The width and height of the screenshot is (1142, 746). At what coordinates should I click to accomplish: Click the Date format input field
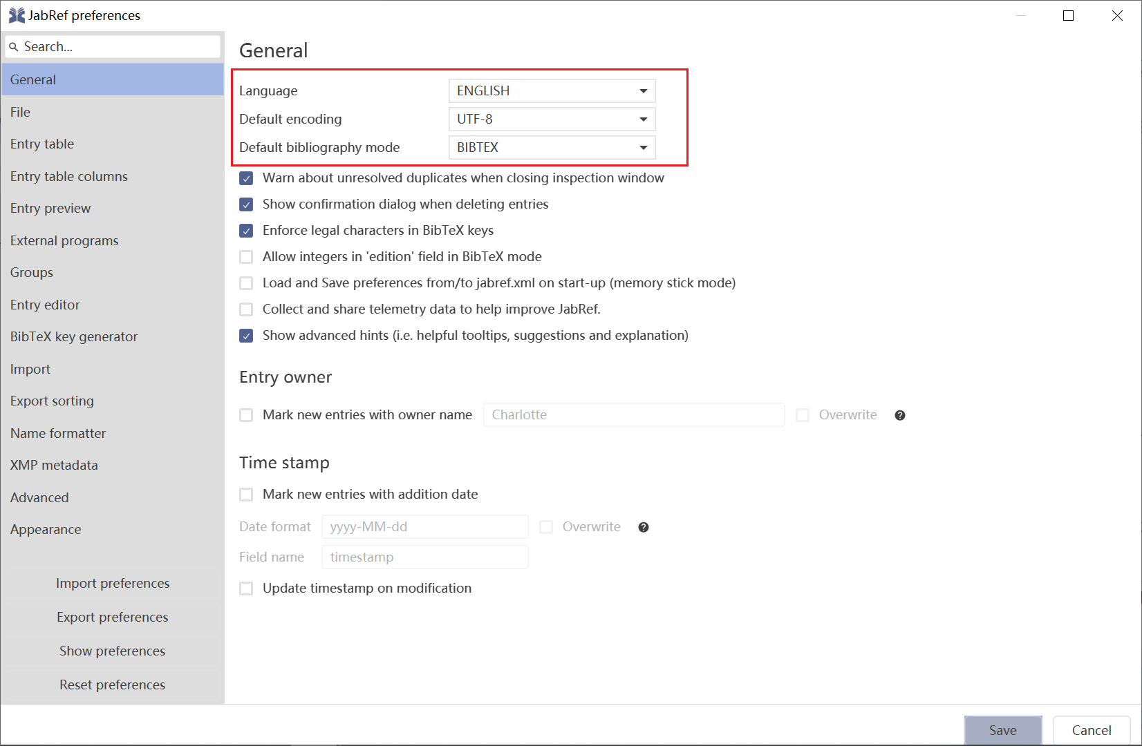(425, 527)
